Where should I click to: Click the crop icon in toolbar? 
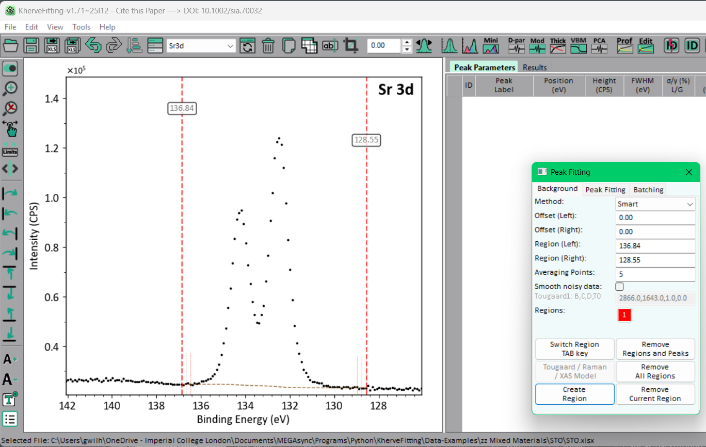pyautogui.click(x=351, y=45)
